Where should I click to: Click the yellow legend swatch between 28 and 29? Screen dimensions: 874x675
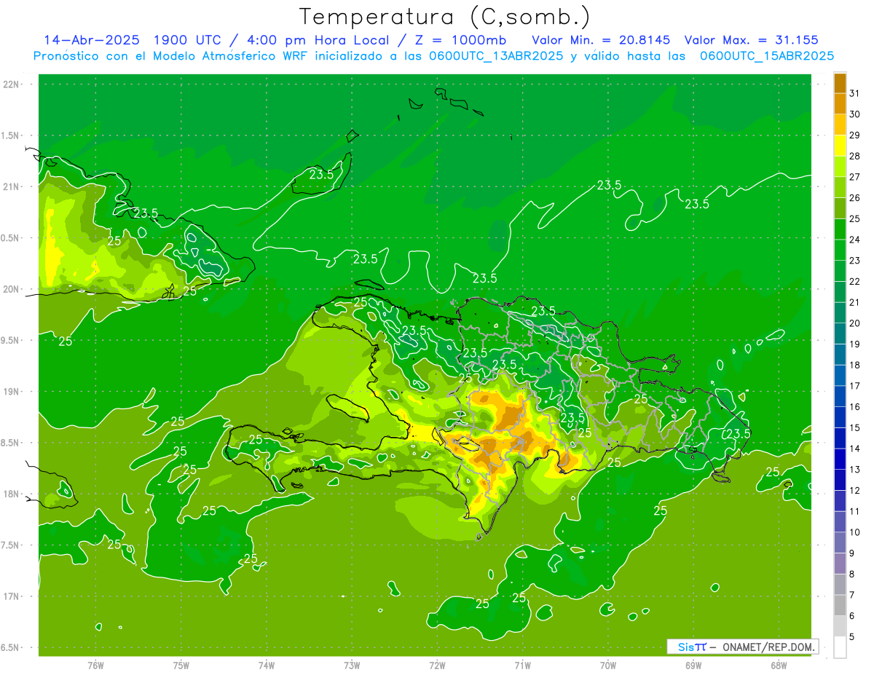coord(840,145)
